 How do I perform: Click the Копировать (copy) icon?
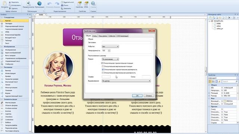coord(10,5)
